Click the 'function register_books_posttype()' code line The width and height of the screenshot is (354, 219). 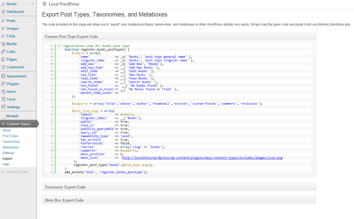(x=97, y=49)
